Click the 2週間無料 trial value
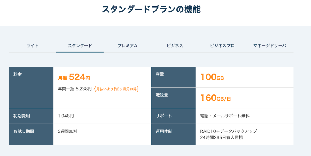 click(x=67, y=131)
